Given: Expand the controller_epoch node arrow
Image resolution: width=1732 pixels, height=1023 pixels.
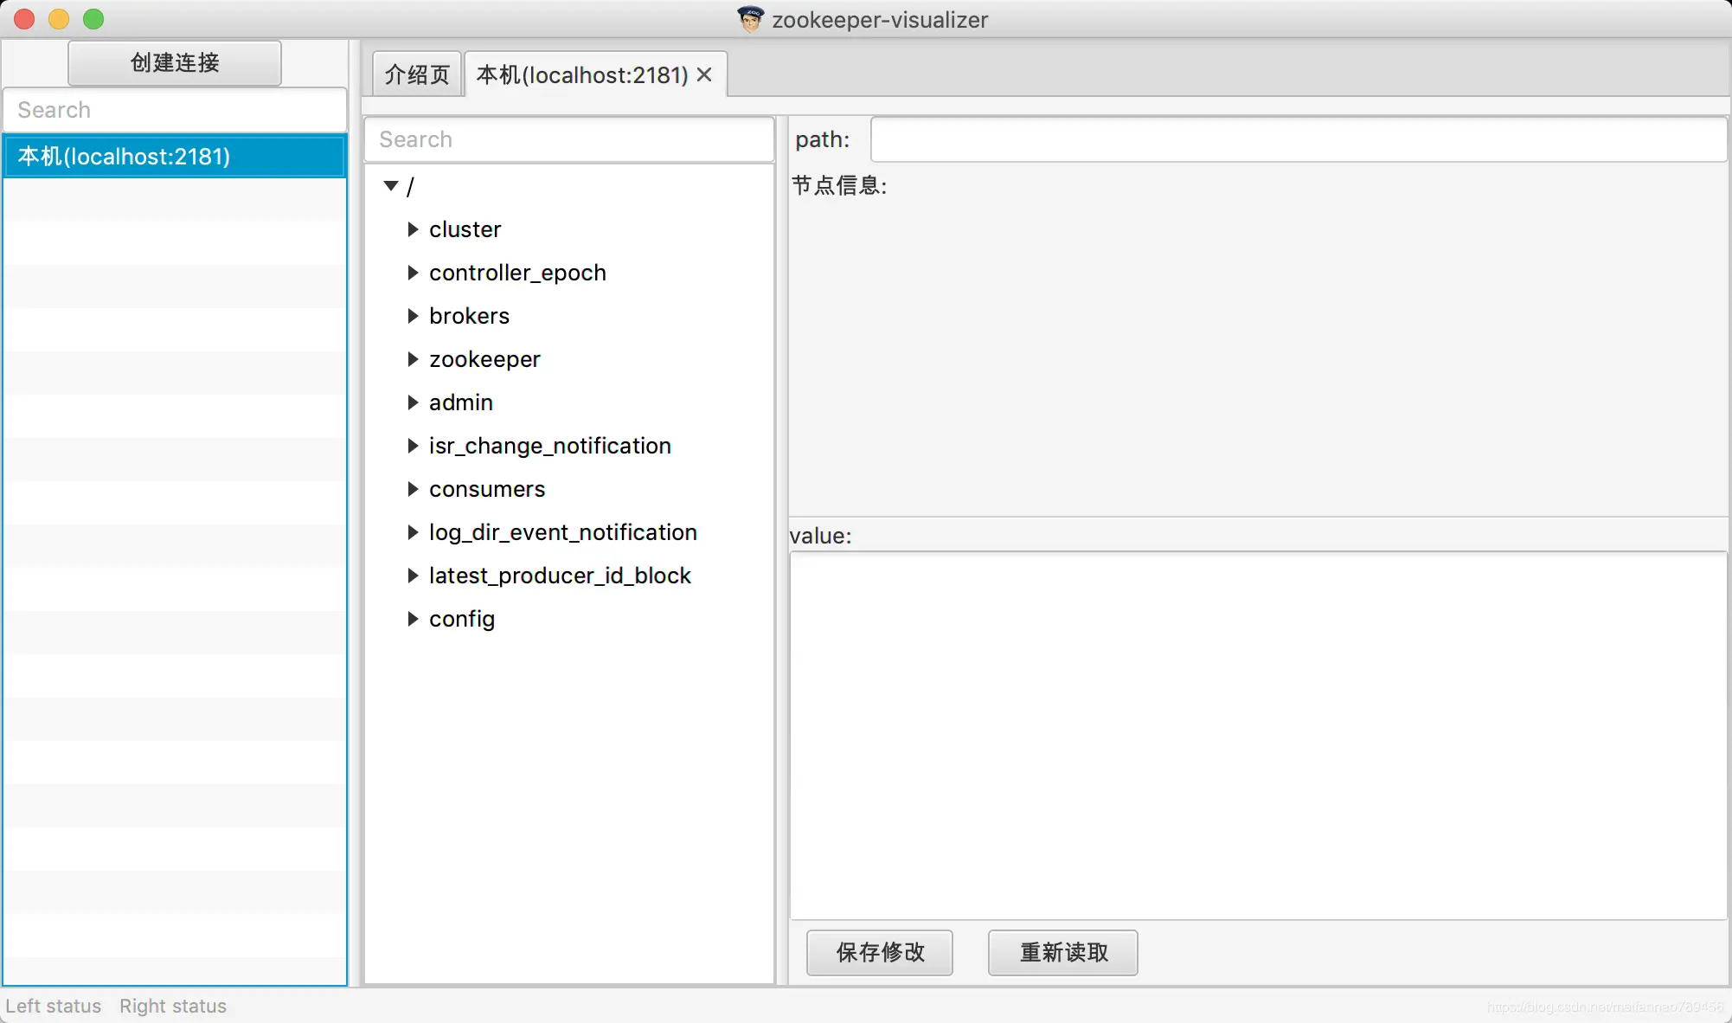Looking at the screenshot, I should [413, 273].
